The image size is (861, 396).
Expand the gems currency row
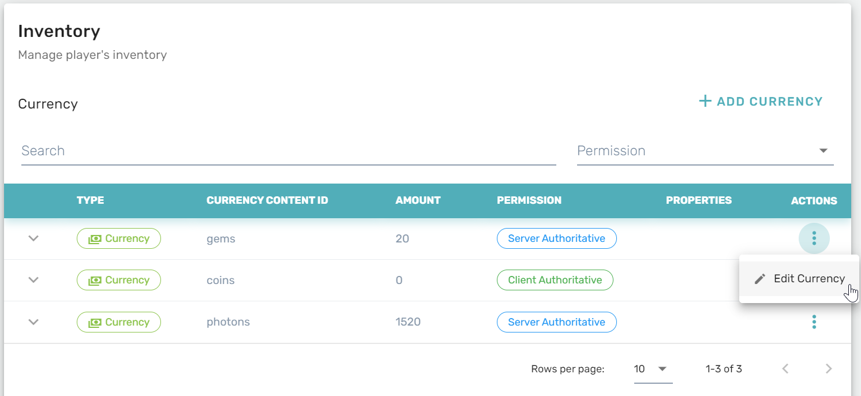coord(33,238)
